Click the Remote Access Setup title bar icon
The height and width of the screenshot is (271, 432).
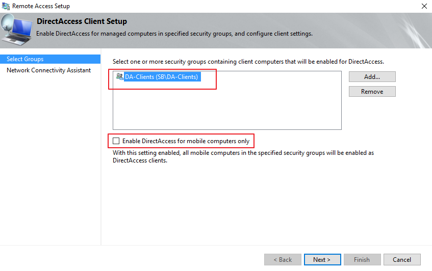(x=6, y=6)
